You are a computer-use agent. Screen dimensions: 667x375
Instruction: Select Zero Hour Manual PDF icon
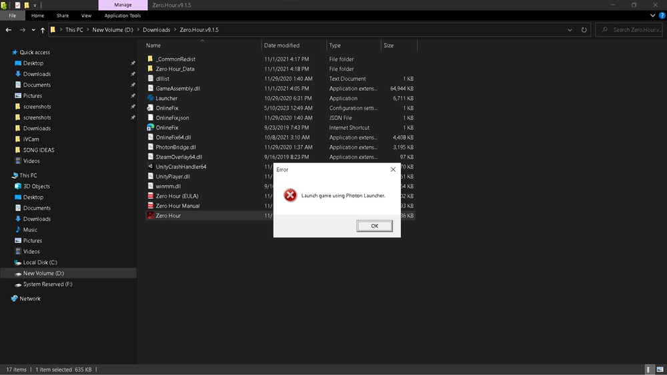150,206
